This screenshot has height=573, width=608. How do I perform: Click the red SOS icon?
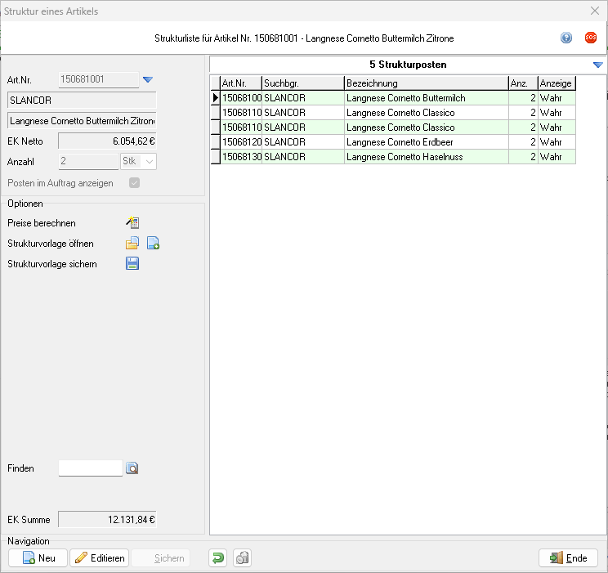pyautogui.click(x=590, y=38)
